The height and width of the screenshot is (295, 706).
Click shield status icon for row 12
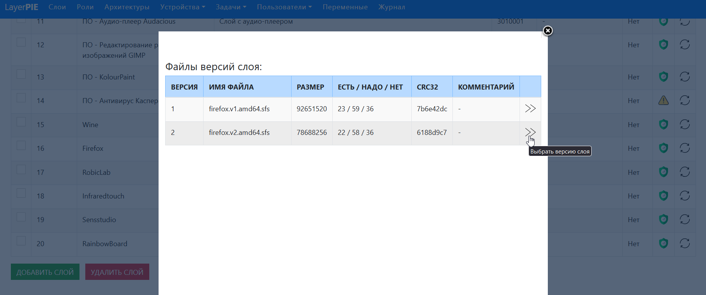click(x=663, y=45)
